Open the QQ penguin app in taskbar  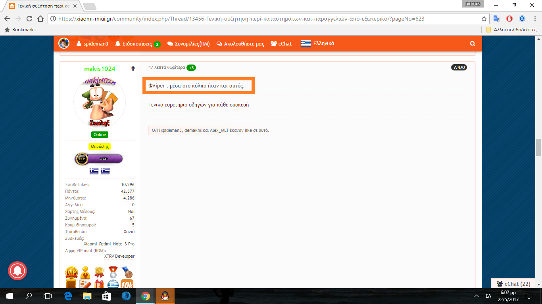coord(164,296)
